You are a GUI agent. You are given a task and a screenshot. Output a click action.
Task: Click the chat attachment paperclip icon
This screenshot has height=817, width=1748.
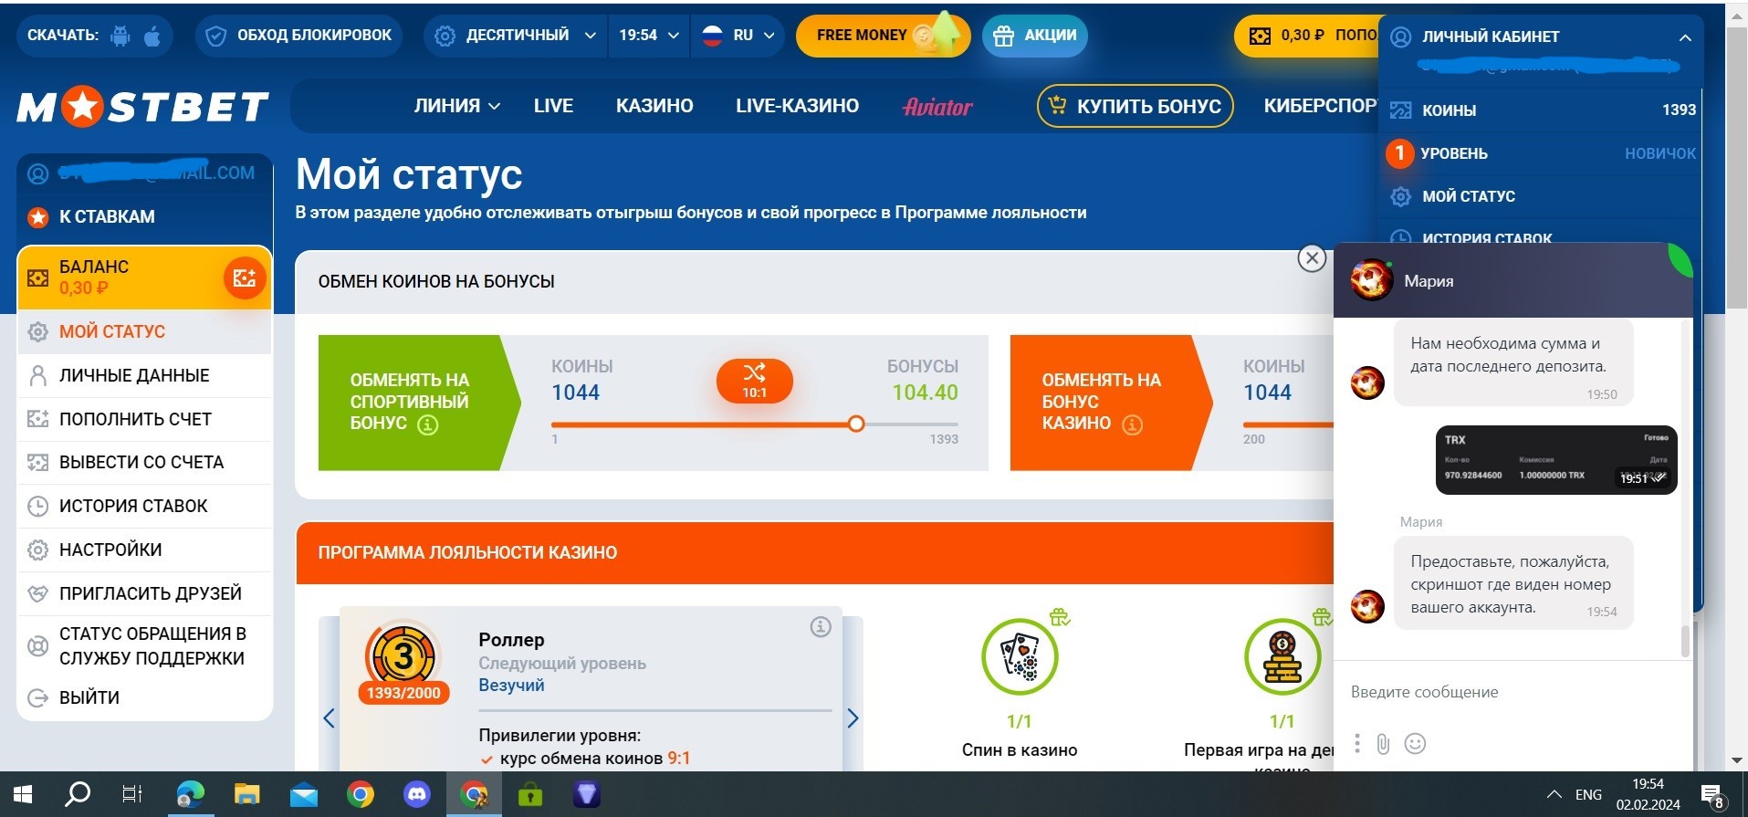pyautogui.click(x=1383, y=744)
